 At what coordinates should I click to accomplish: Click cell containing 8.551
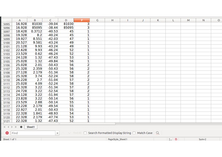[x=35, y=39]
